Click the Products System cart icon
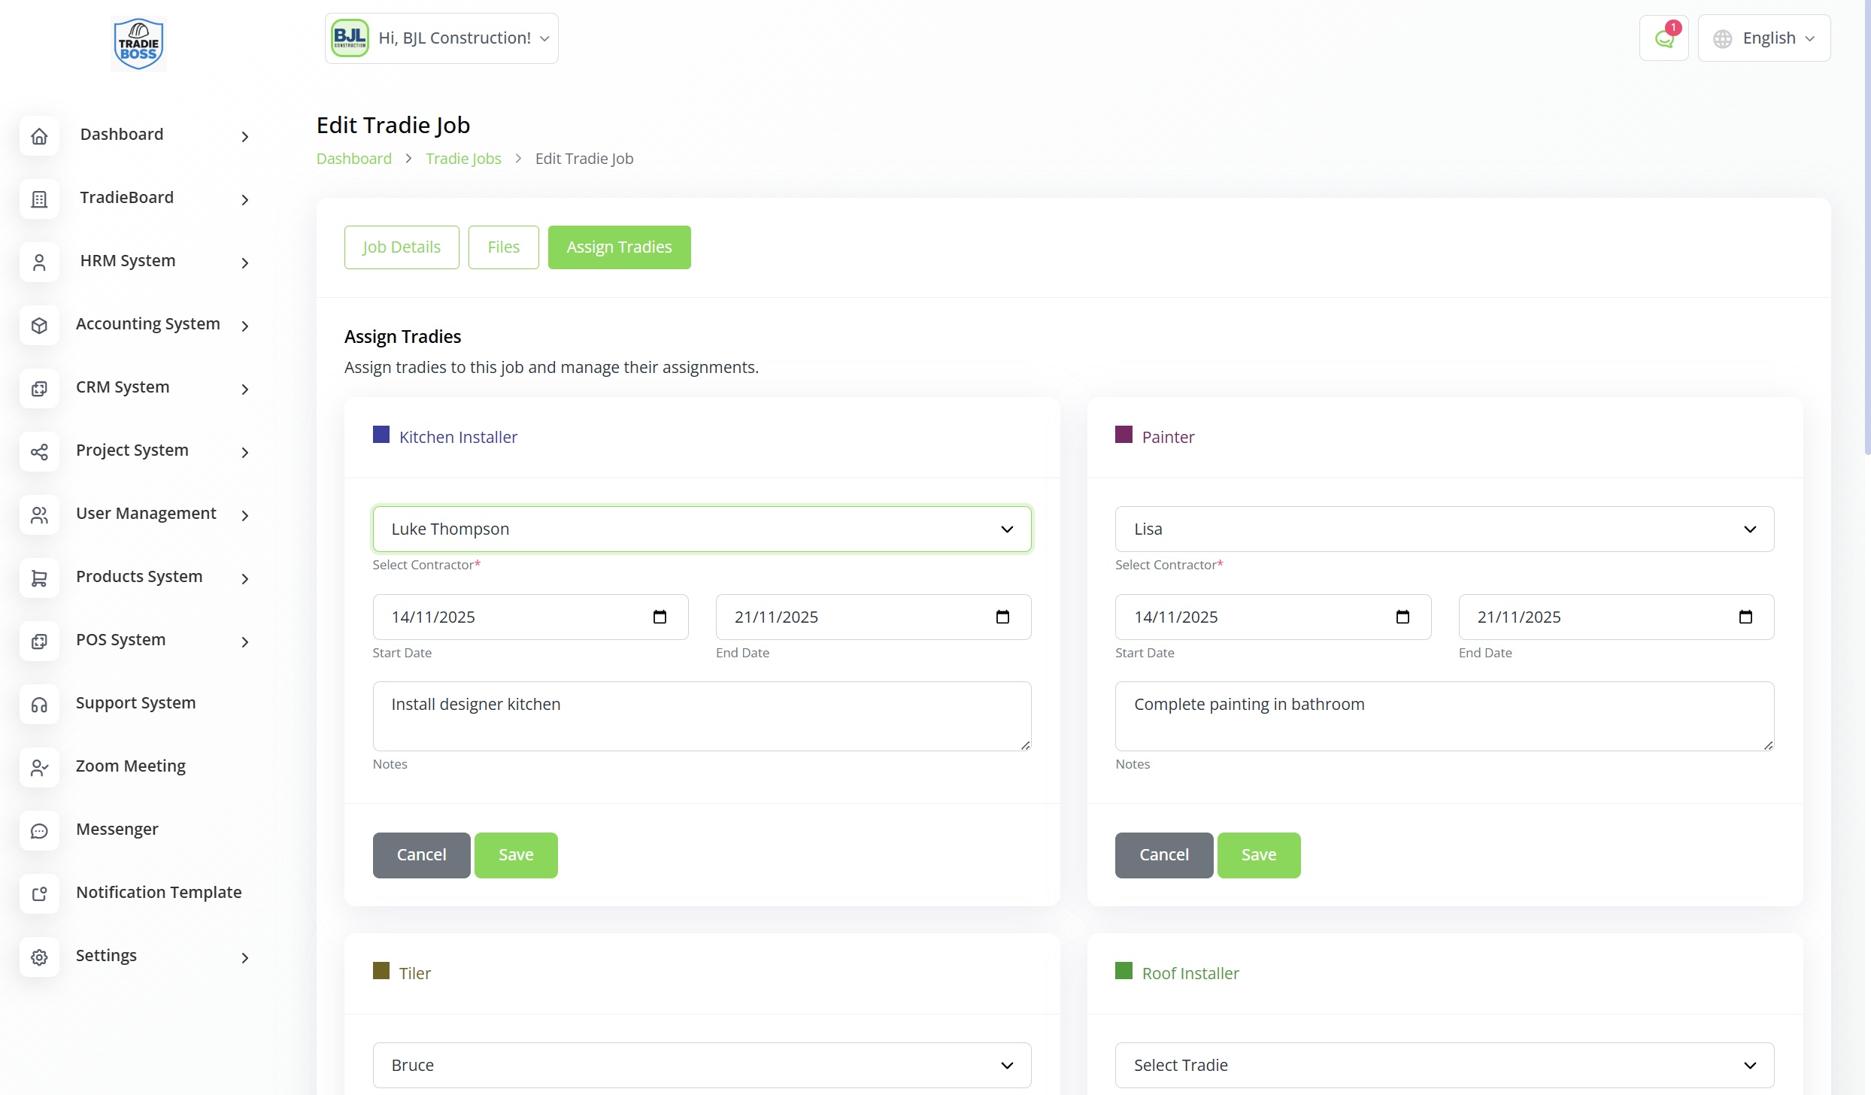1871x1095 pixels. tap(39, 578)
